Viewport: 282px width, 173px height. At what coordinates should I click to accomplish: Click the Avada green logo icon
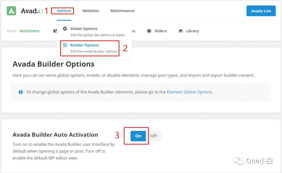pyautogui.click(x=11, y=11)
